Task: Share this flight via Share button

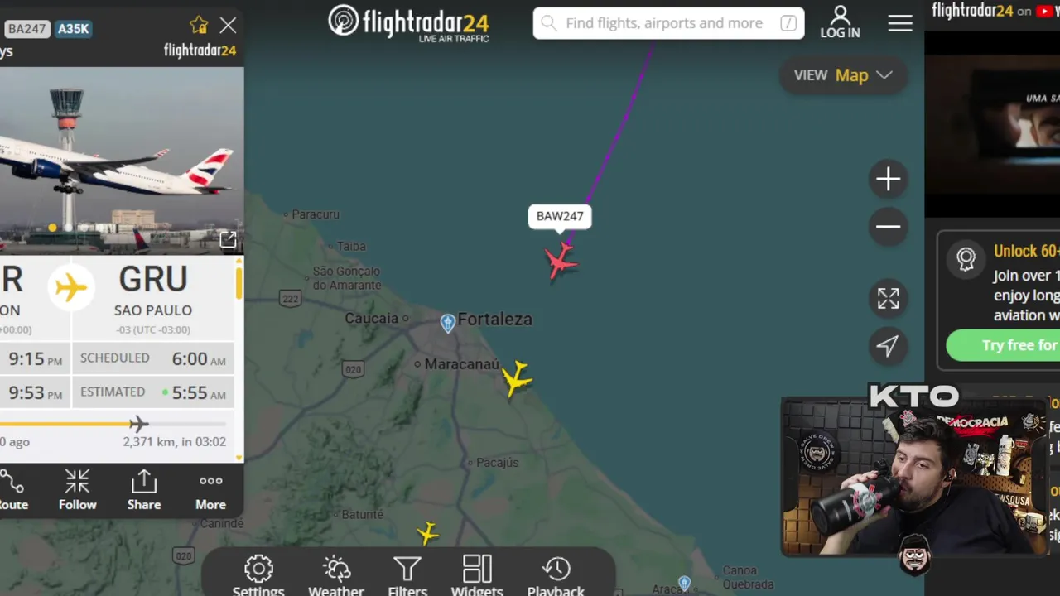Action: [144, 490]
